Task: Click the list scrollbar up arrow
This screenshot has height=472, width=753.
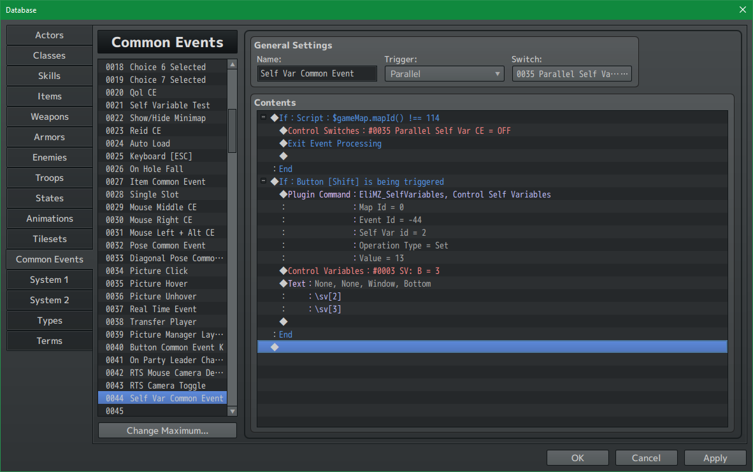Action: (x=233, y=64)
